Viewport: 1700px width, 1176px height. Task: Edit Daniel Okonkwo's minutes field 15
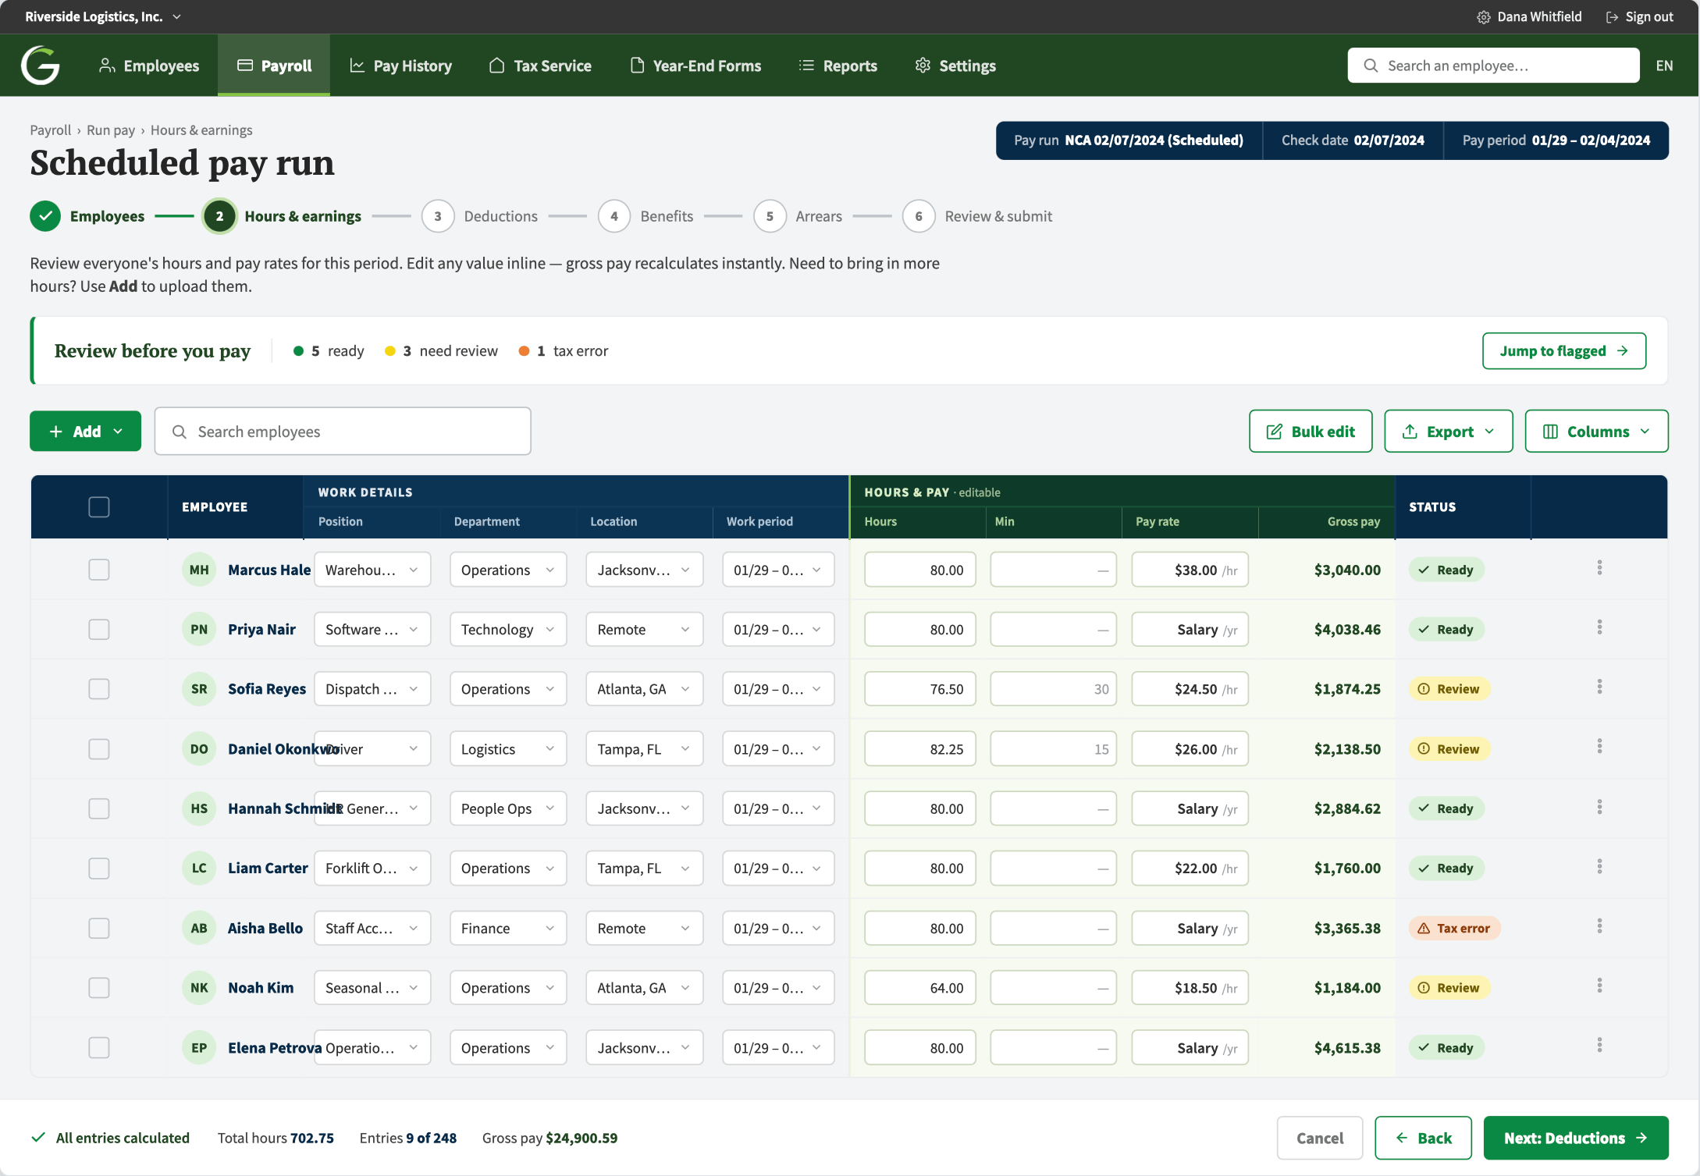(1054, 749)
